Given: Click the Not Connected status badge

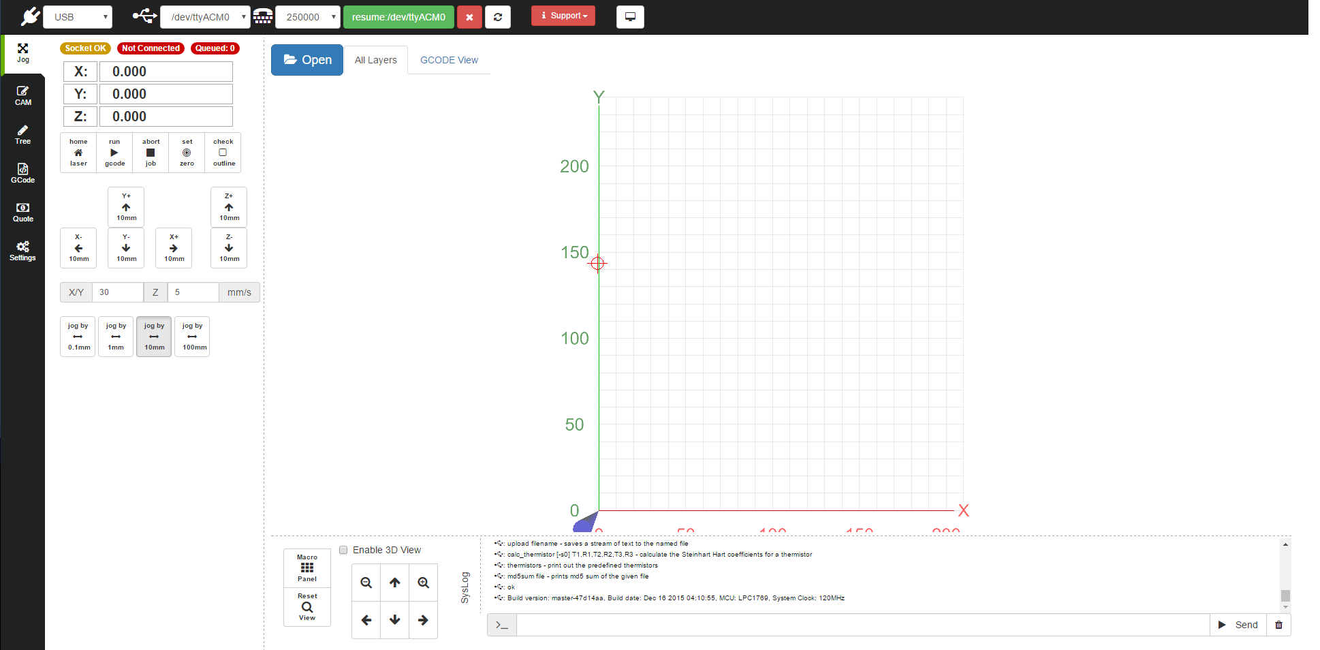Looking at the screenshot, I should tap(151, 48).
